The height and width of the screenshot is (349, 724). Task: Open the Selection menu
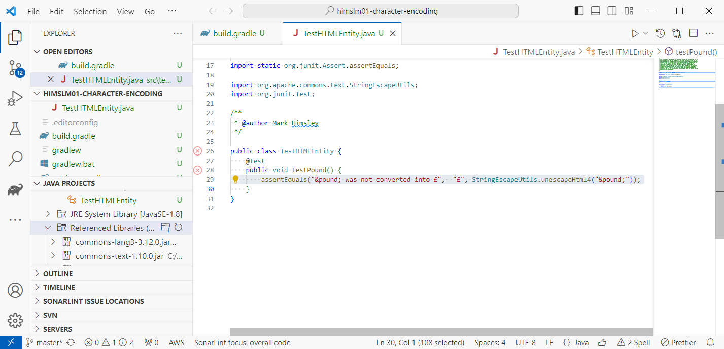(x=90, y=11)
